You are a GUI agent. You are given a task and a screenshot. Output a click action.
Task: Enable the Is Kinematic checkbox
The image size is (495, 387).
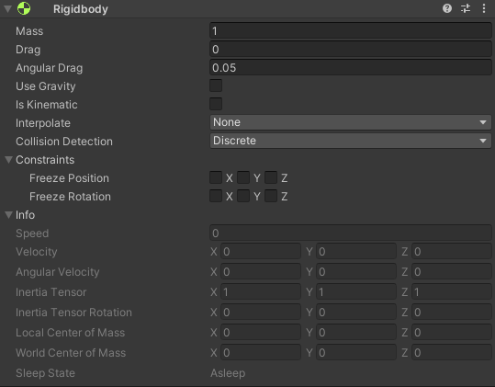click(x=216, y=104)
